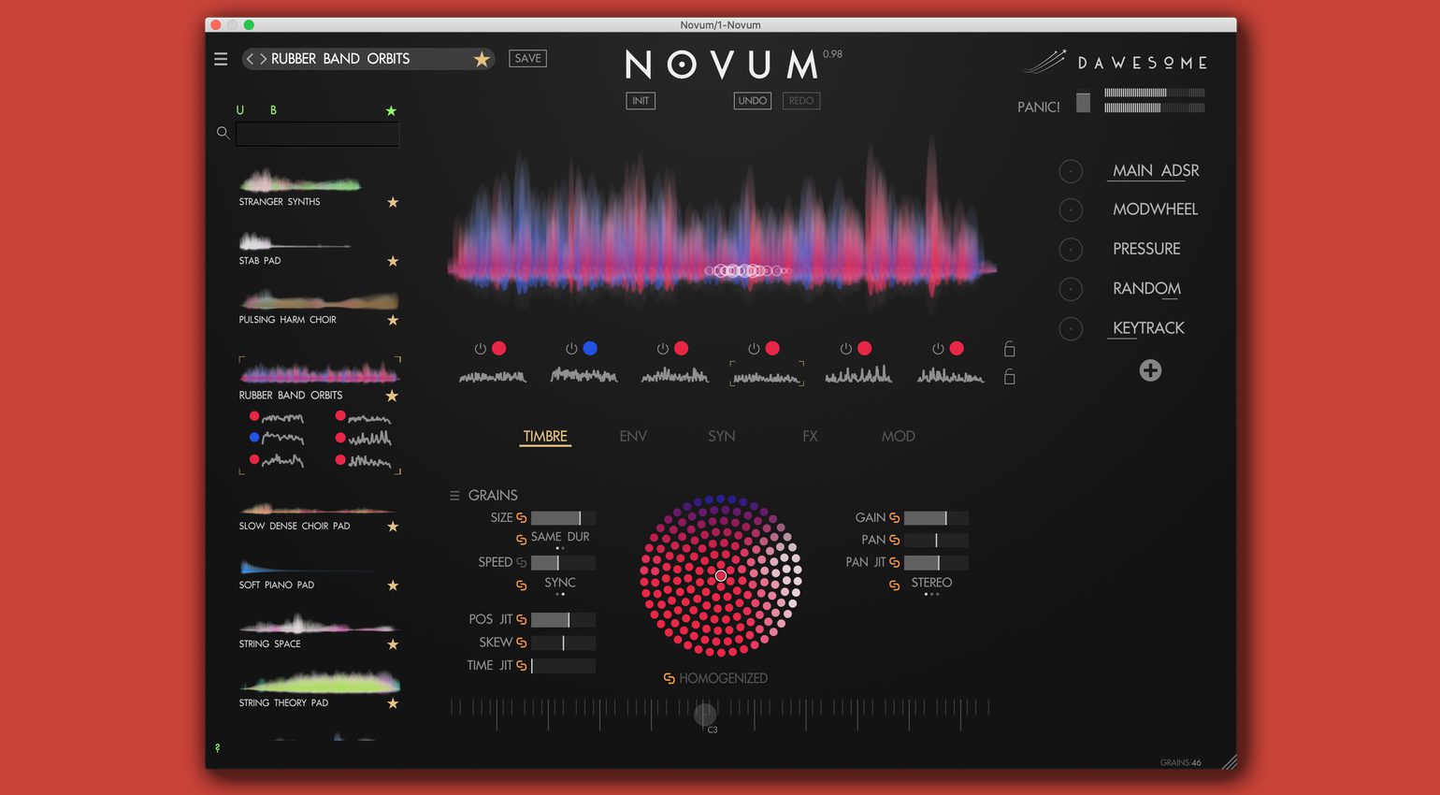Toggle favorite star for String Space
1440x795 pixels.
coord(393,644)
